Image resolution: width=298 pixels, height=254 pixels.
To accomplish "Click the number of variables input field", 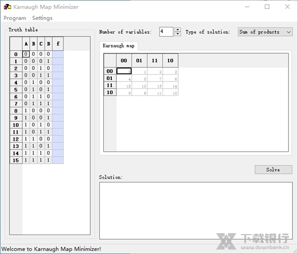I will coord(166,32).
